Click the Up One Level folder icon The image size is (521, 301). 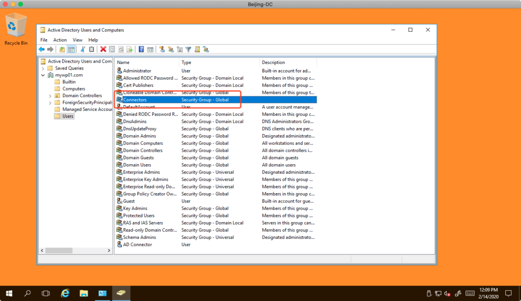point(62,49)
